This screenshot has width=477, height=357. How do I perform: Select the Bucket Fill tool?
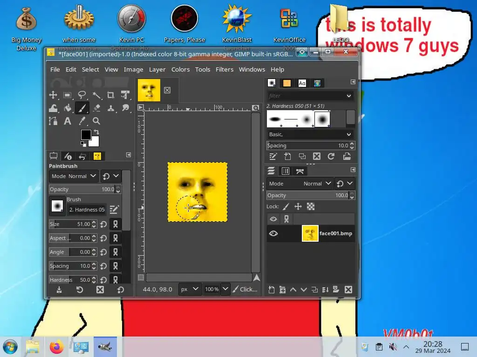(68, 108)
